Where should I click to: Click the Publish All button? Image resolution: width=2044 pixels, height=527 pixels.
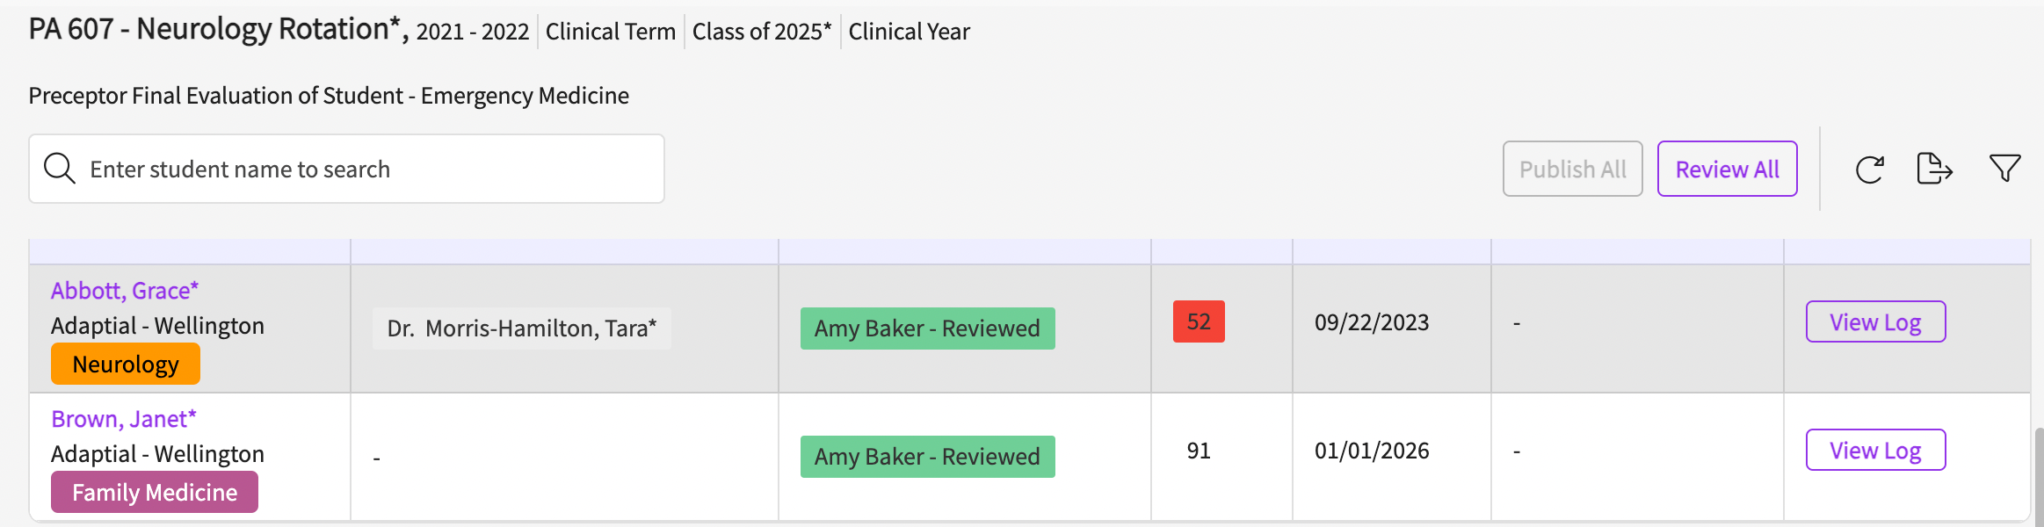(1572, 169)
